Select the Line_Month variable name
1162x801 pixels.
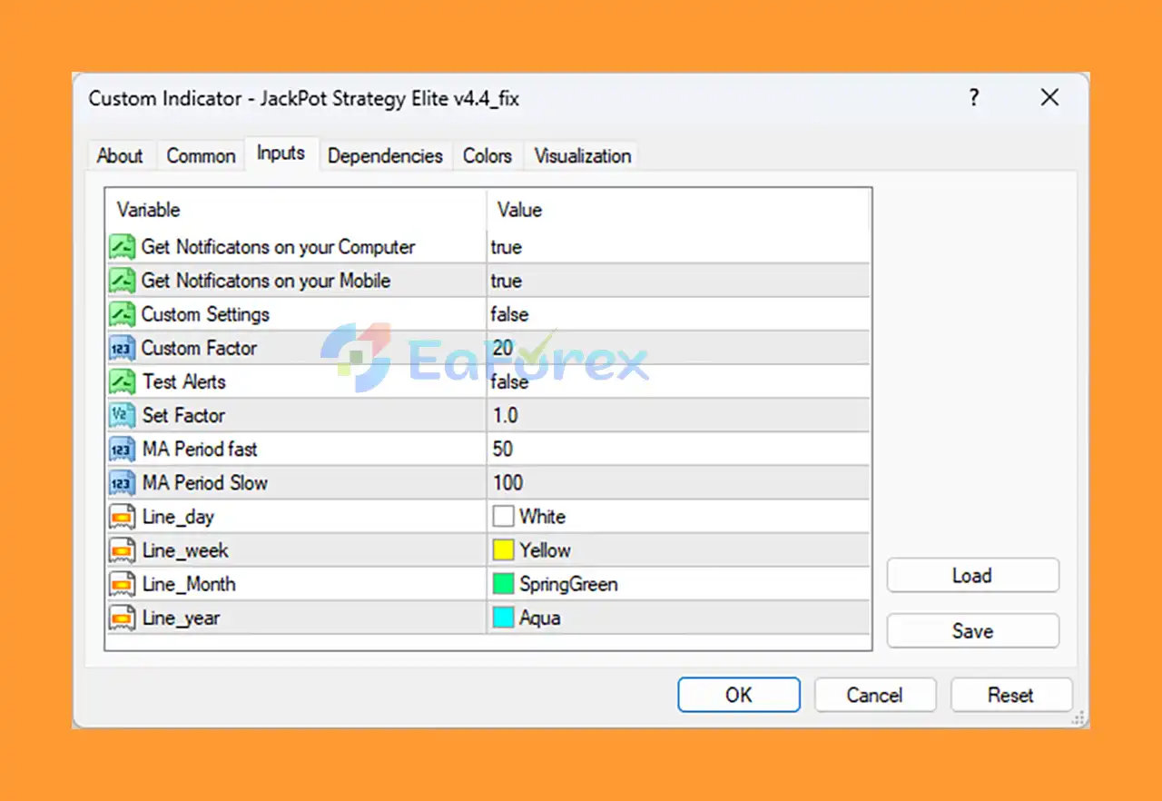click(x=189, y=584)
